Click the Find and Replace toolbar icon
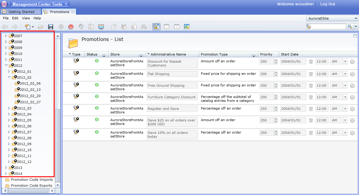The width and height of the screenshot is (359, 195). pos(144,26)
